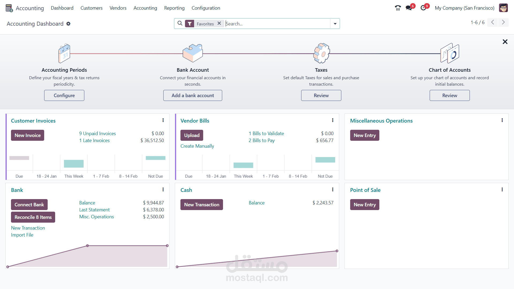Open the 1 Late Invoices link
Viewport: 514px width, 289px height.
pos(94,140)
